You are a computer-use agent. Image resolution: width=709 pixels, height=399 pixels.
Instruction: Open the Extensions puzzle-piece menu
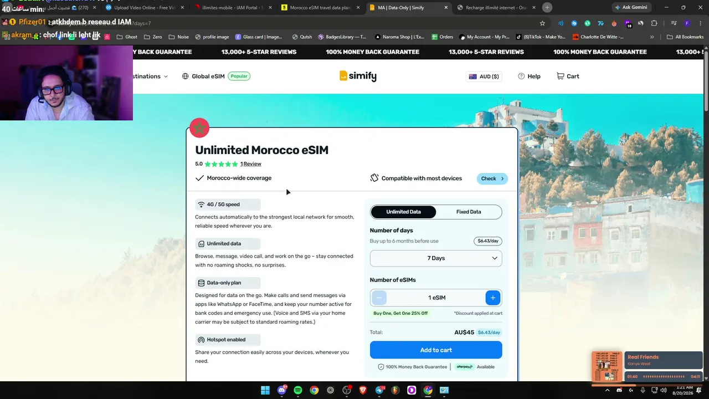654,23
